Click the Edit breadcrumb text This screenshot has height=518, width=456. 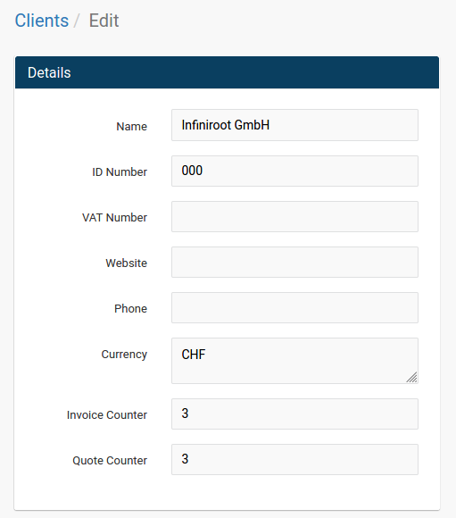coord(104,21)
